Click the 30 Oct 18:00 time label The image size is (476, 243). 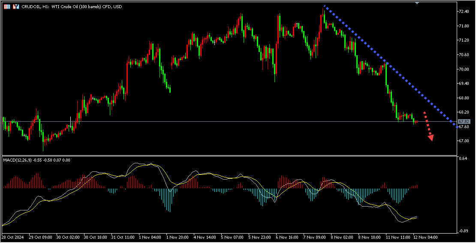pyautogui.click(x=95, y=237)
